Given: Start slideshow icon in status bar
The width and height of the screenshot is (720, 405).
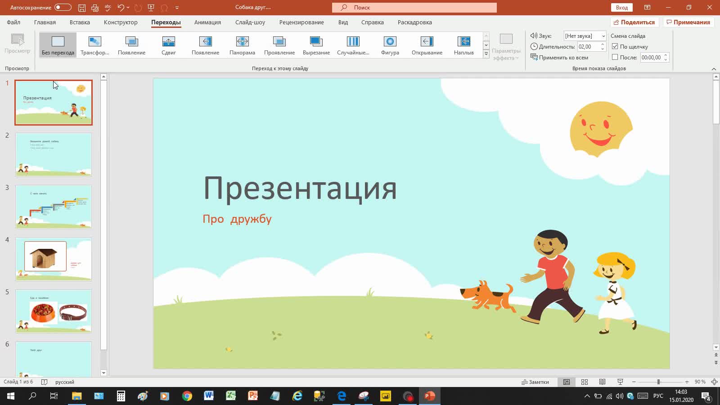Looking at the screenshot, I should pyautogui.click(x=620, y=382).
